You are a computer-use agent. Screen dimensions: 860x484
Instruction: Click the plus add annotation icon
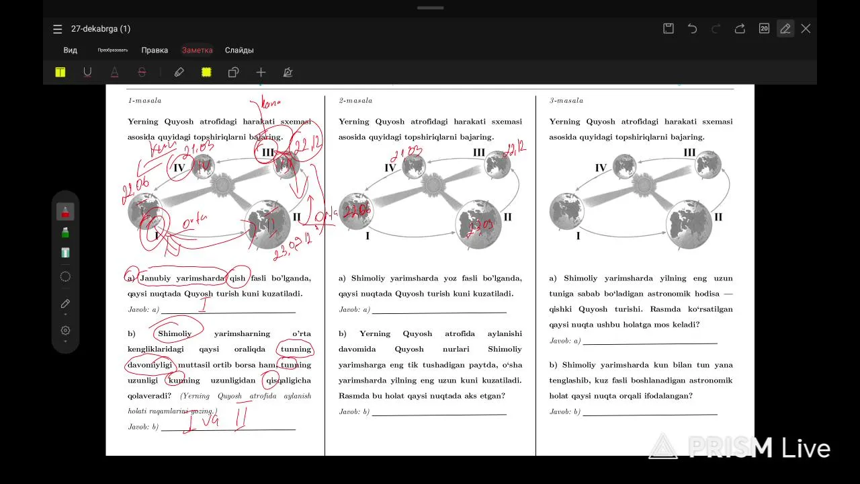coord(261,72)
